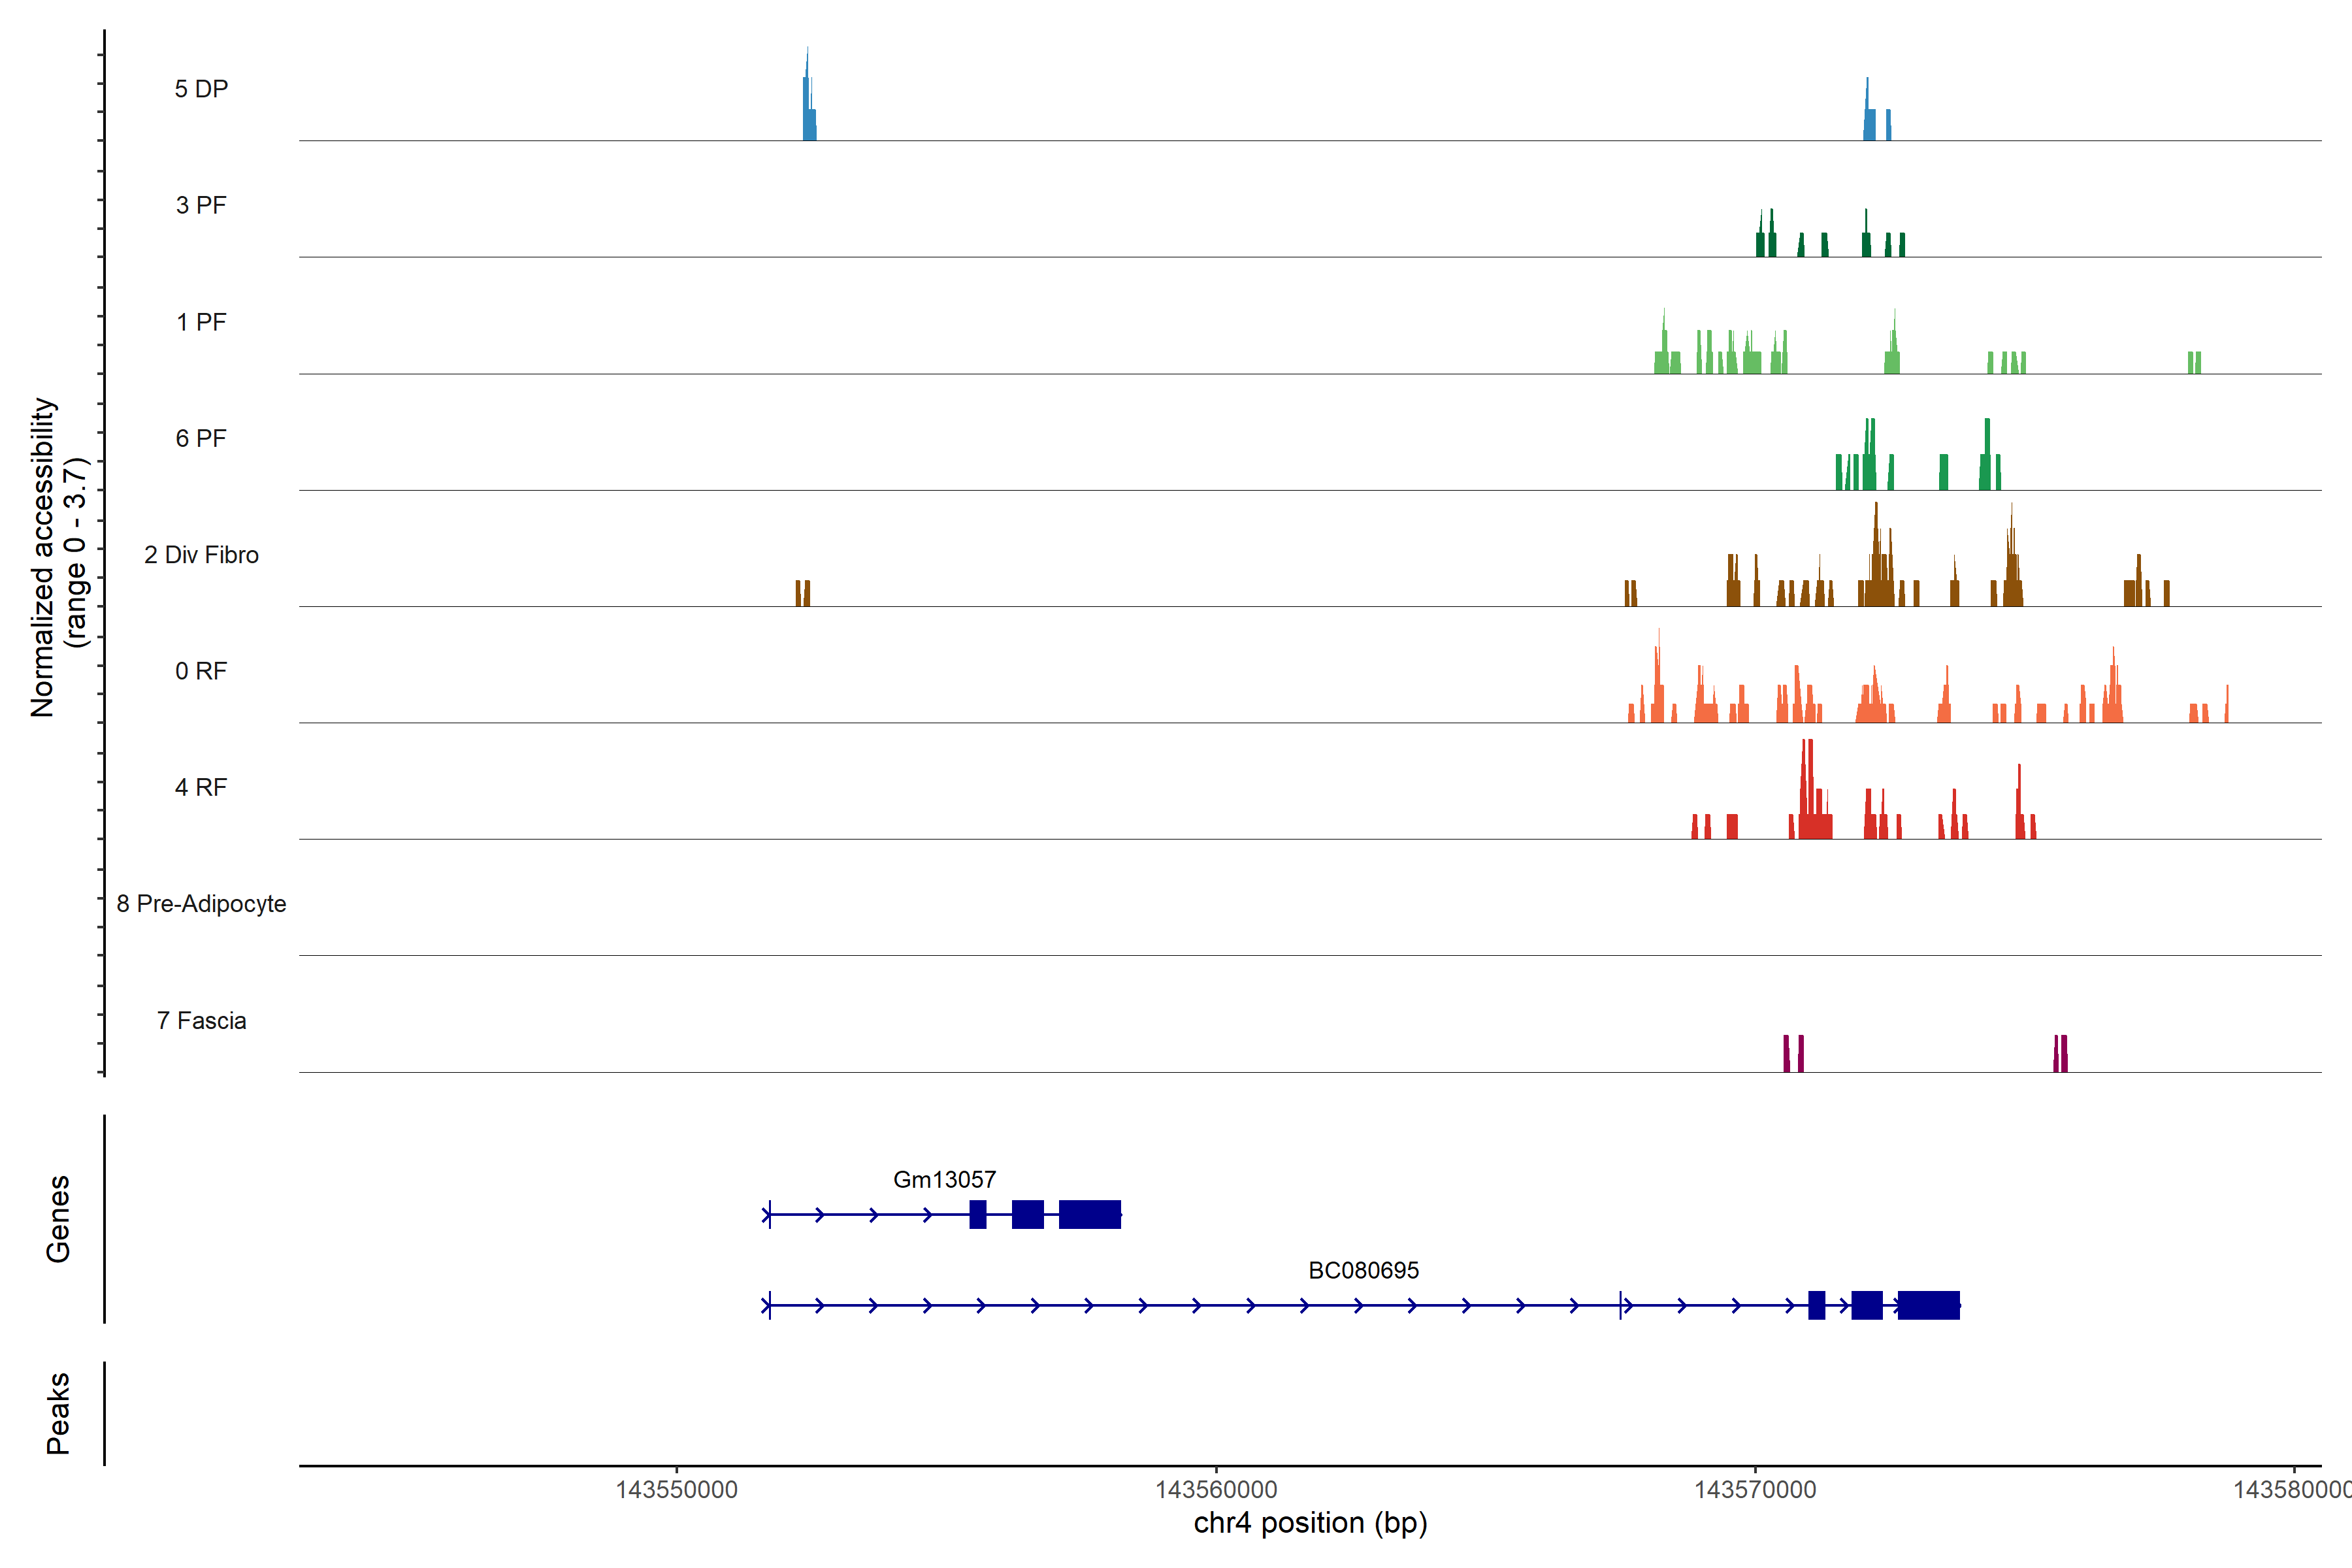
Task: Click the 8 Pre-Adipocyte track label
Action: 201,904
